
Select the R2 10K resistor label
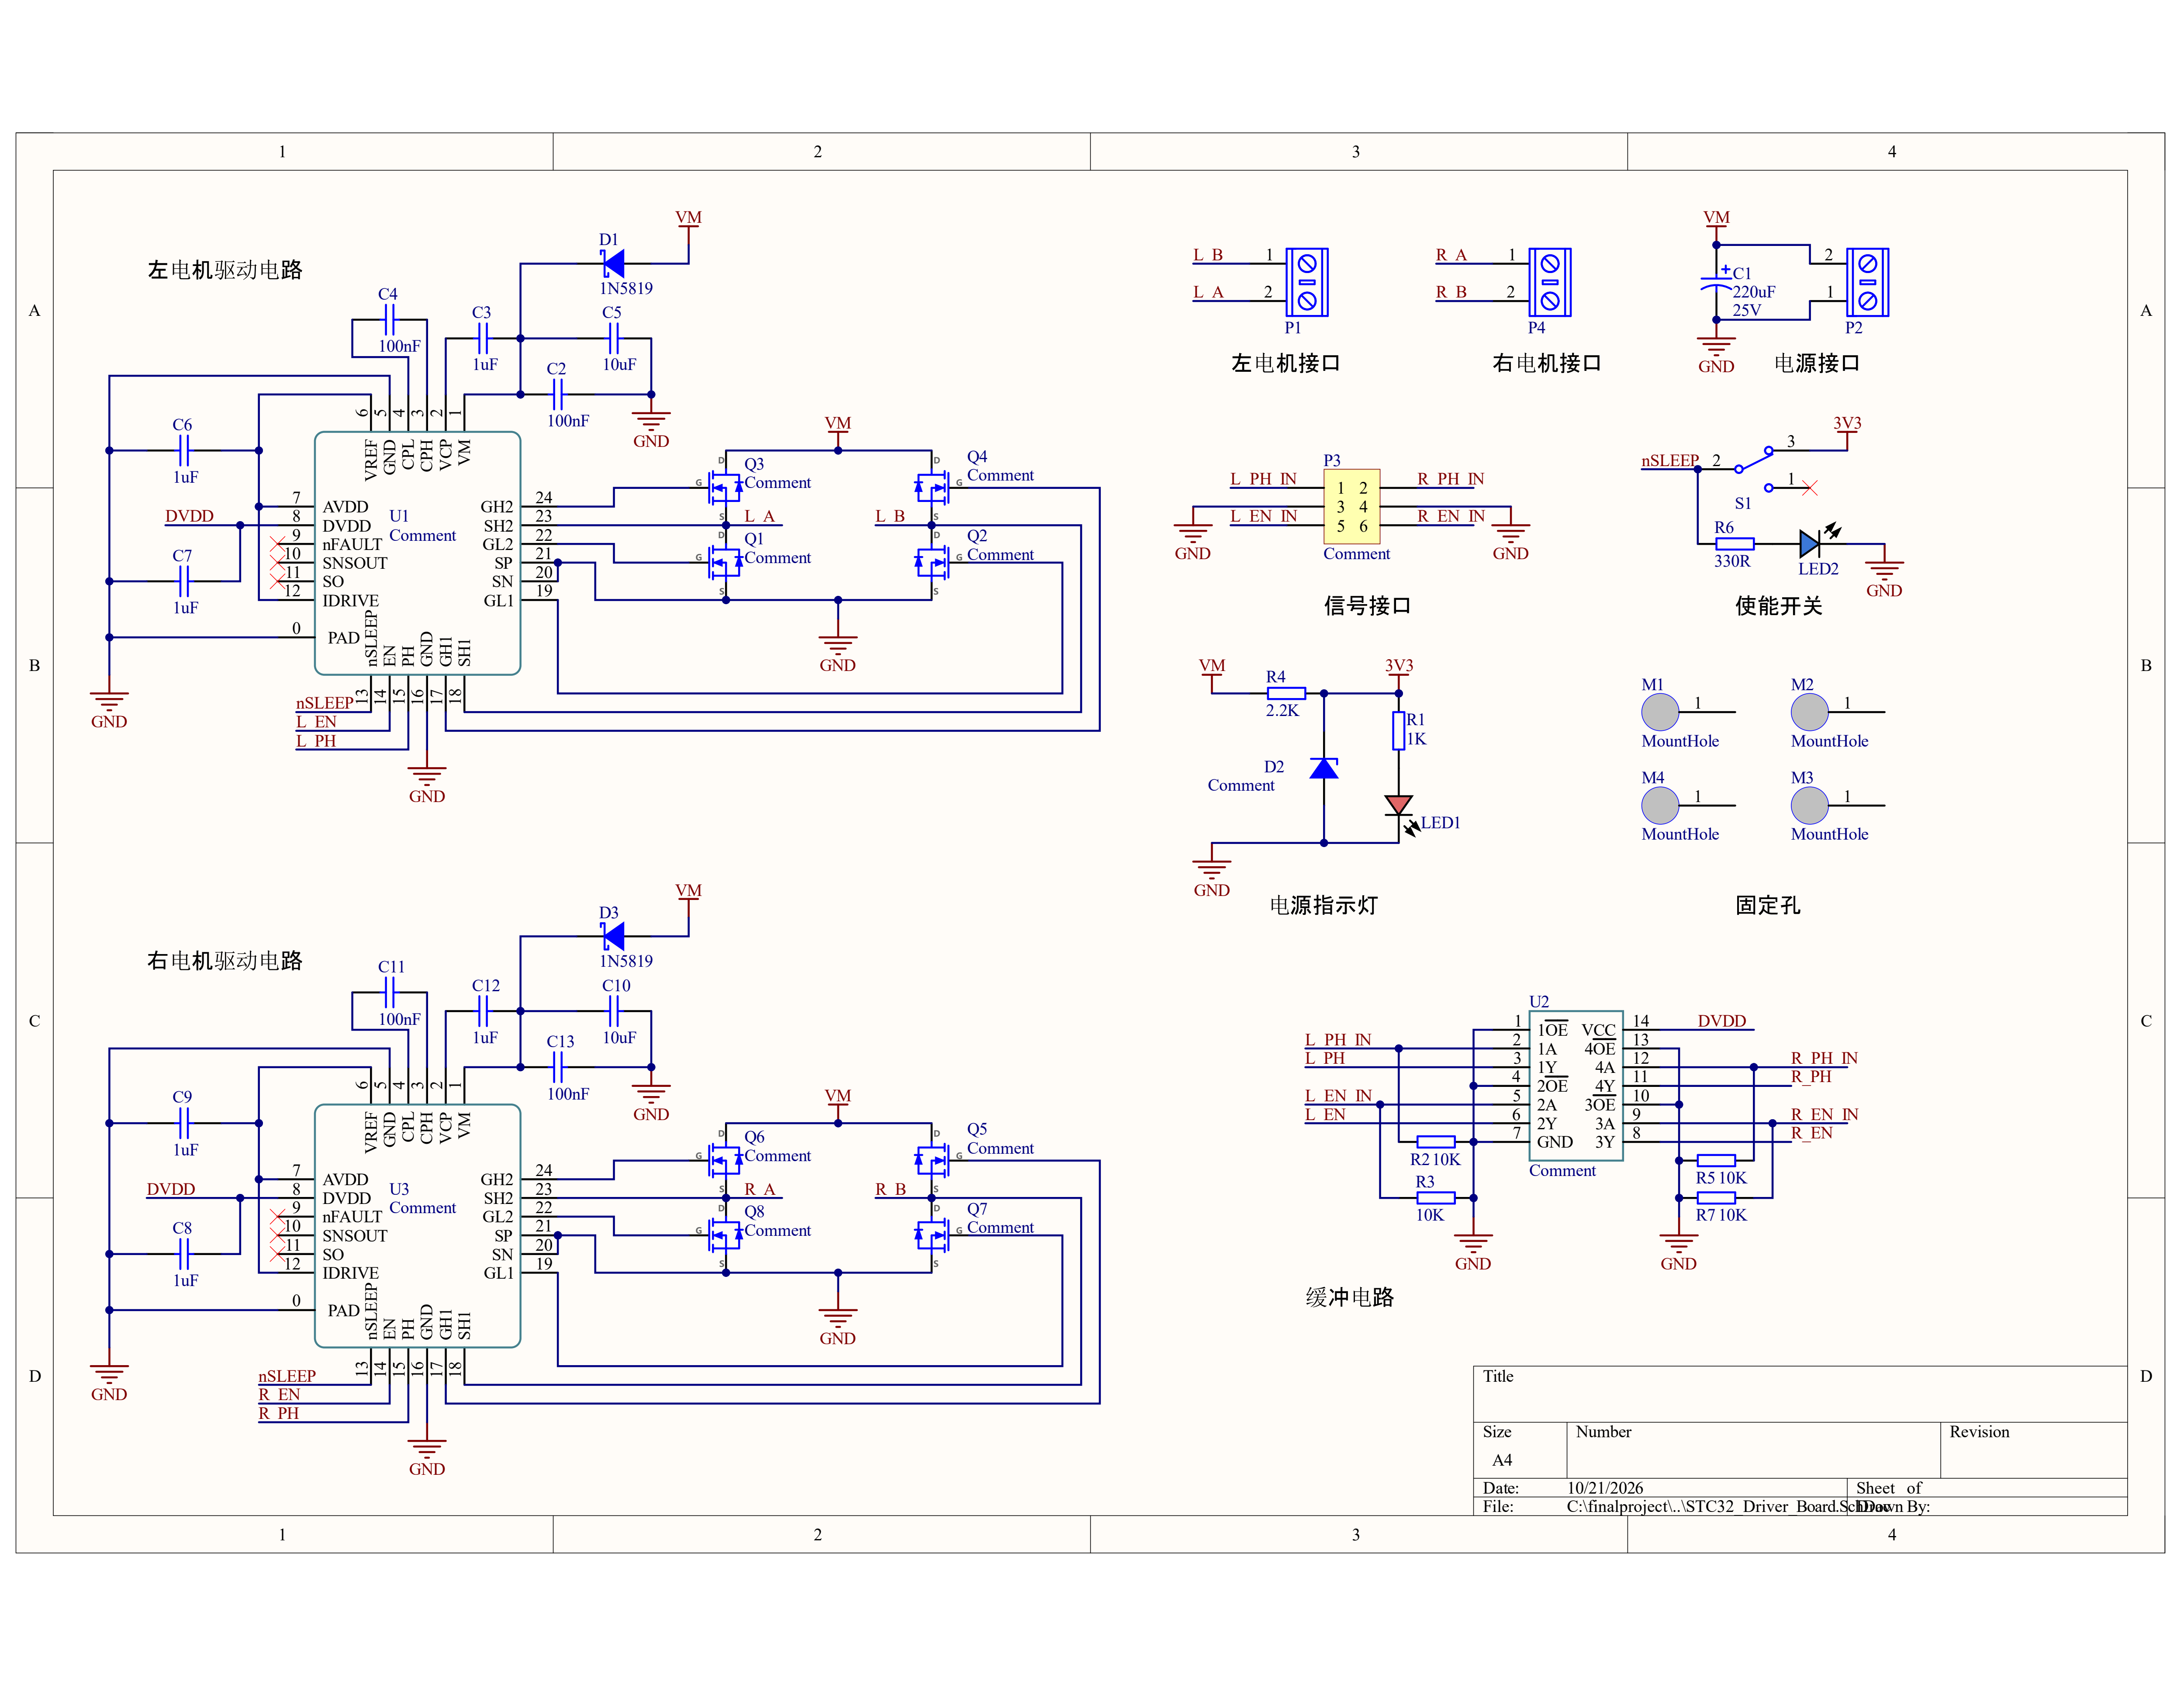(x=1435, y=1159)
